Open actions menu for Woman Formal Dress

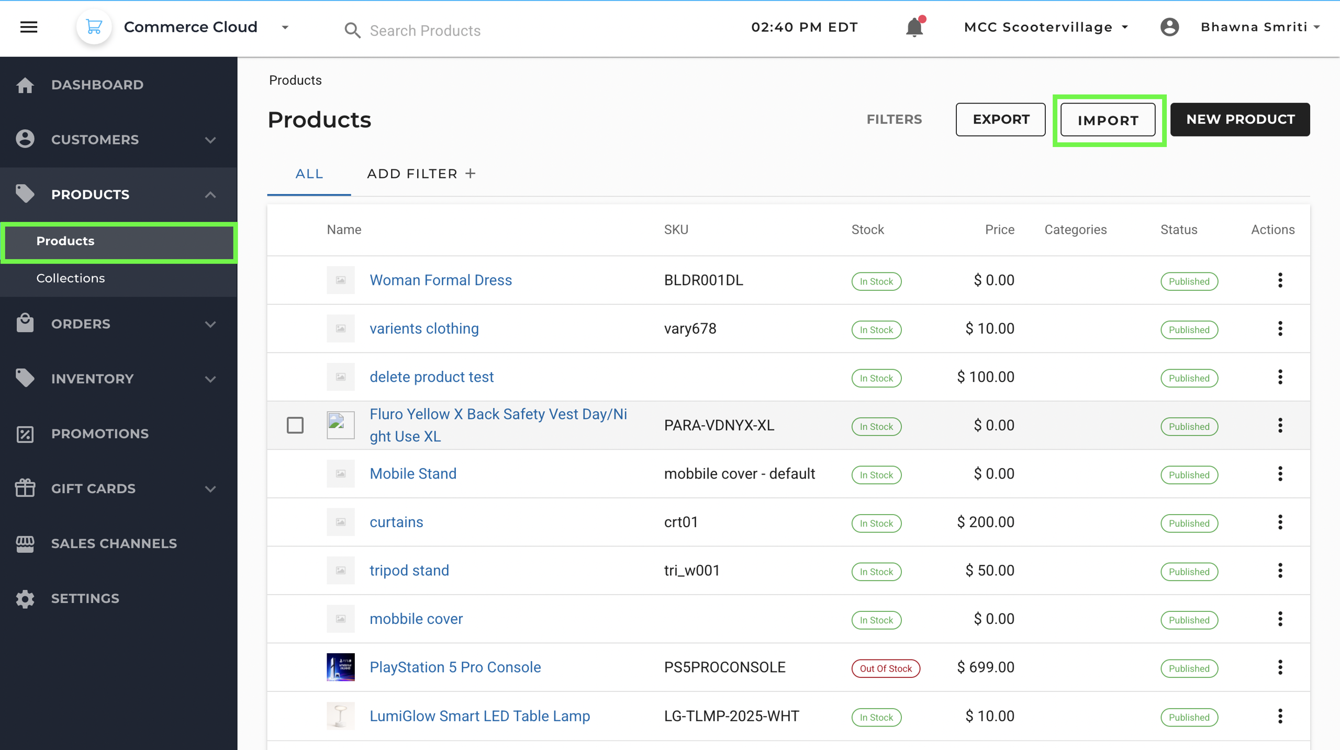point(1280,280)
